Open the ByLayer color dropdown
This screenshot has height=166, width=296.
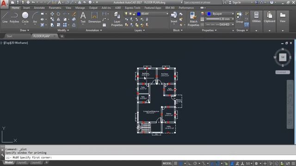click(233, 14)
